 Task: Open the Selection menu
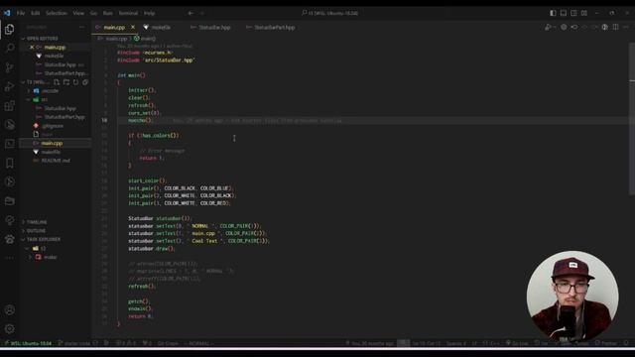click(57, 13)
